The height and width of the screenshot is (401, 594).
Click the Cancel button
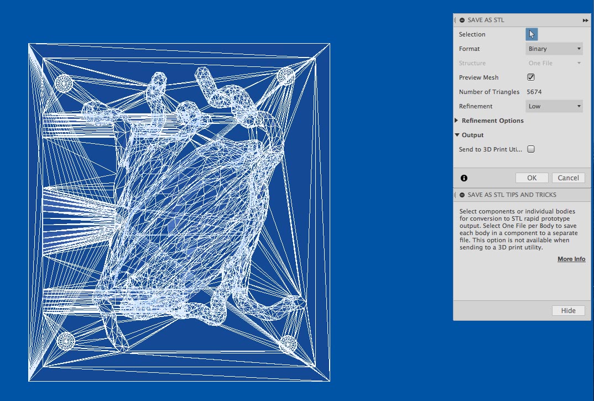[x=568, y=178]
